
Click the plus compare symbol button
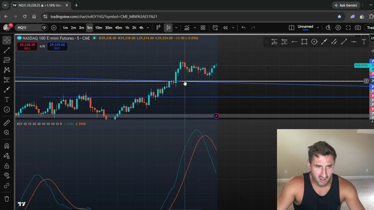(54, 28)
